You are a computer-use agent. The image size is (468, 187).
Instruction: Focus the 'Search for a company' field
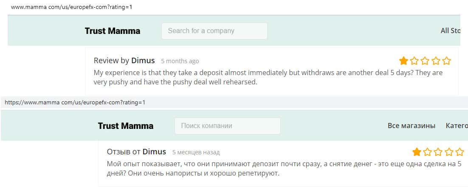pos(214,31)
